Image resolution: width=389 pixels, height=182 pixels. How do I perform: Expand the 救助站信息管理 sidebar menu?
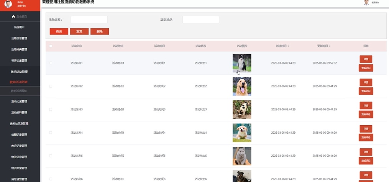click(x=19, y=123)
